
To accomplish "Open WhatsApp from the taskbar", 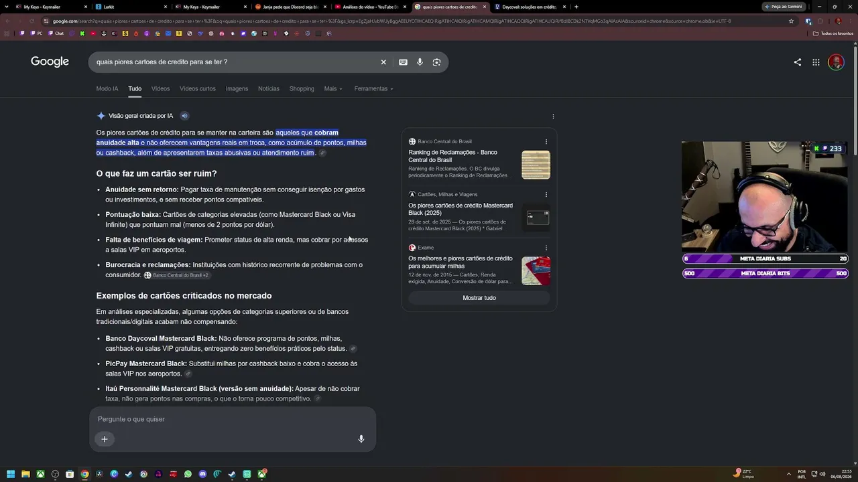I will pyautogui.click(x=188, y=474).
